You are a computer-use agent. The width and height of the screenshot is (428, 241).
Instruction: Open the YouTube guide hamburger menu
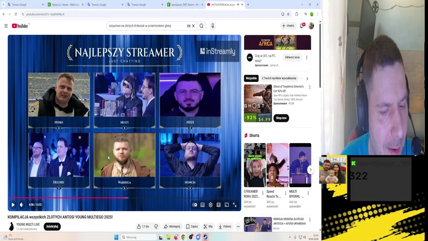pos(6,26)
